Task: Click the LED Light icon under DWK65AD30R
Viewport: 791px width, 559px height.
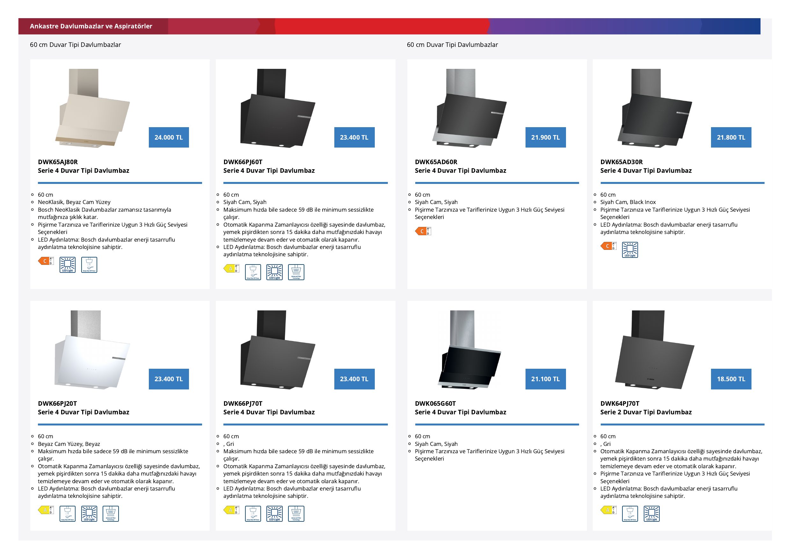Action: 630,250
